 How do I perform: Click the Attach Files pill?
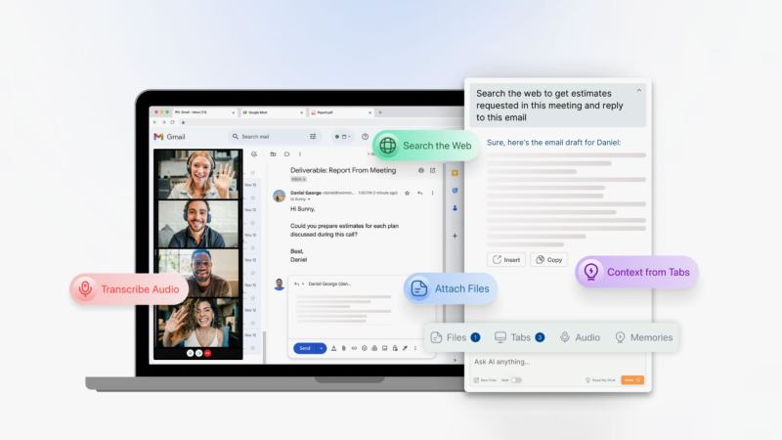[x=451, y=288]
